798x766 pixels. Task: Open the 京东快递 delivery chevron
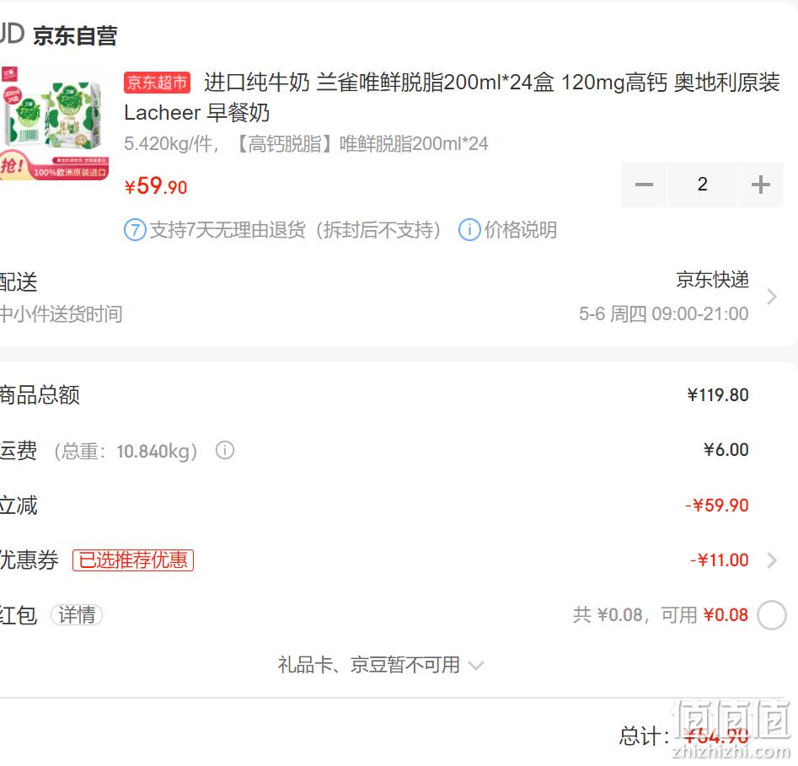[772, 297]
